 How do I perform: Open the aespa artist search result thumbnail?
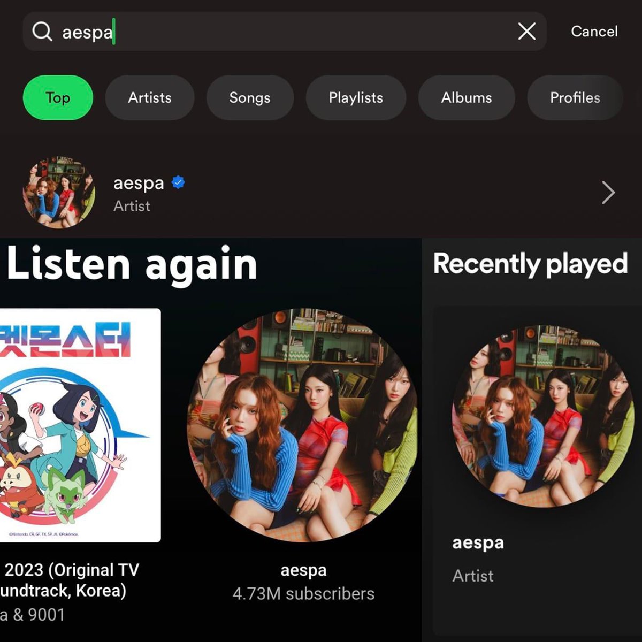59,193
